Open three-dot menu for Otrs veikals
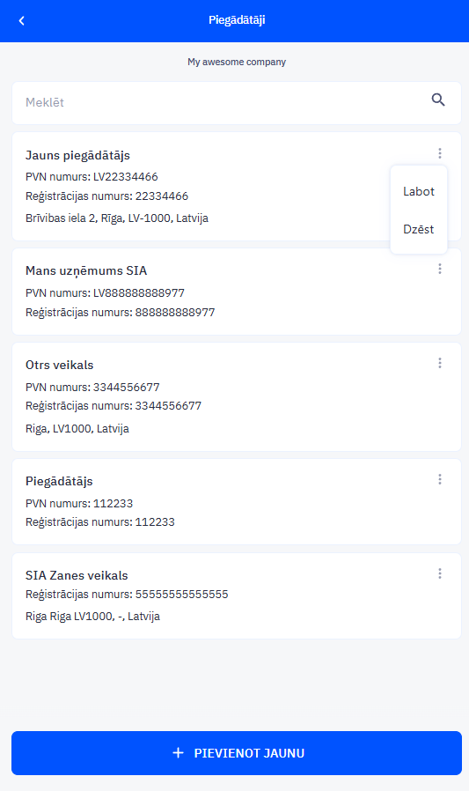Image resolution: width=469 pixels, height=791 pixels. tap(440, 363)
